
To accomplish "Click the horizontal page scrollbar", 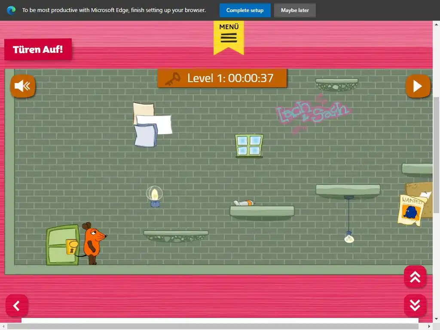I will tap(213, 327).
